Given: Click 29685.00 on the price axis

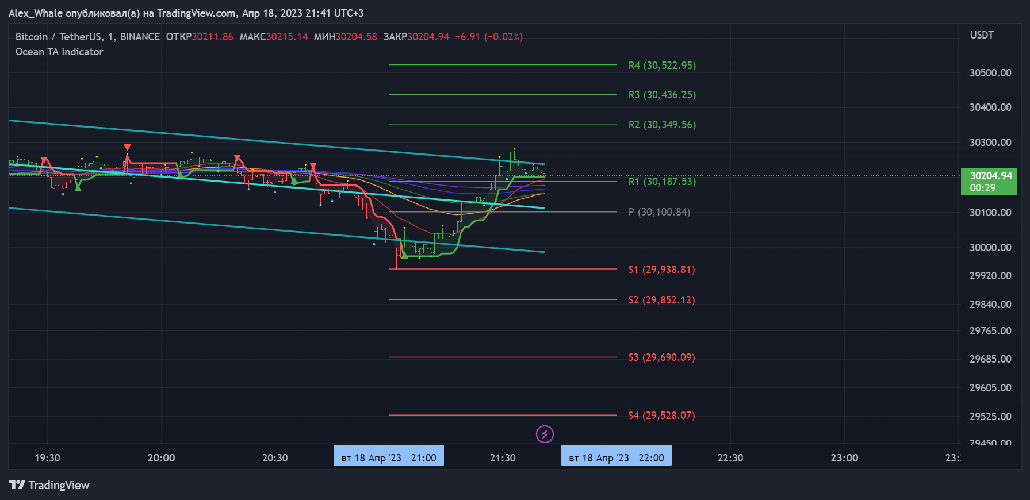Looking at the screenshot, I should coord(990,359).
